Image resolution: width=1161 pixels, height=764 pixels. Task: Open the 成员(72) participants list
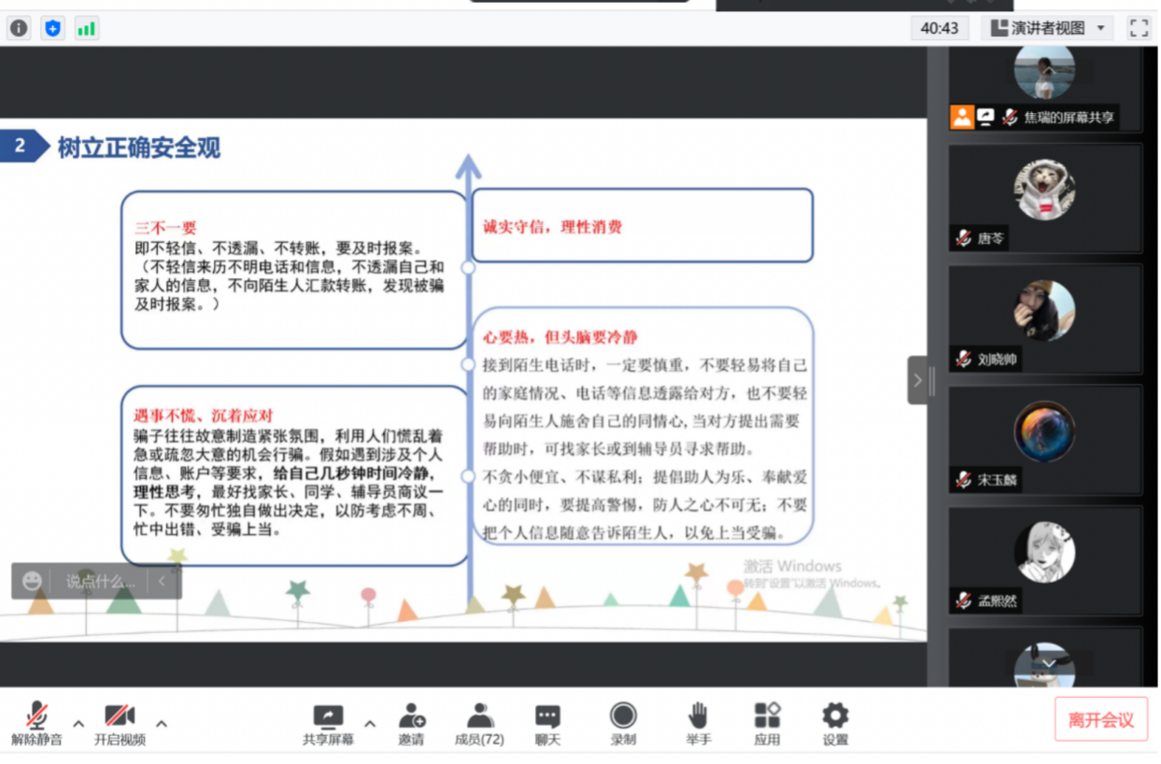479,724
